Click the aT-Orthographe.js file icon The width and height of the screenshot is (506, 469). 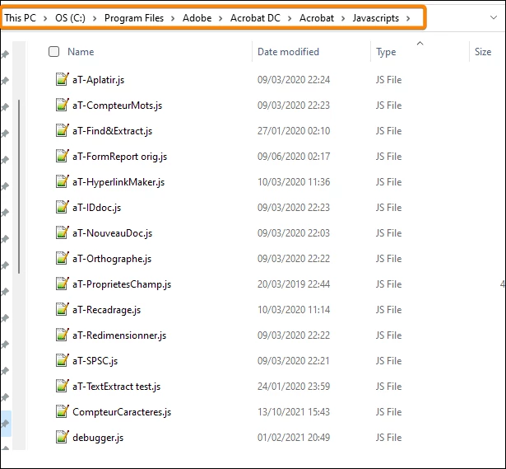[x=62, y=258]
